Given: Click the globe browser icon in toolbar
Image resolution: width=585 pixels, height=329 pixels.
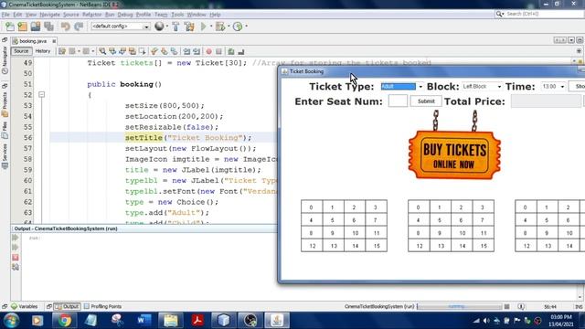Looking at the screenshot, I should tap(159, 27).
